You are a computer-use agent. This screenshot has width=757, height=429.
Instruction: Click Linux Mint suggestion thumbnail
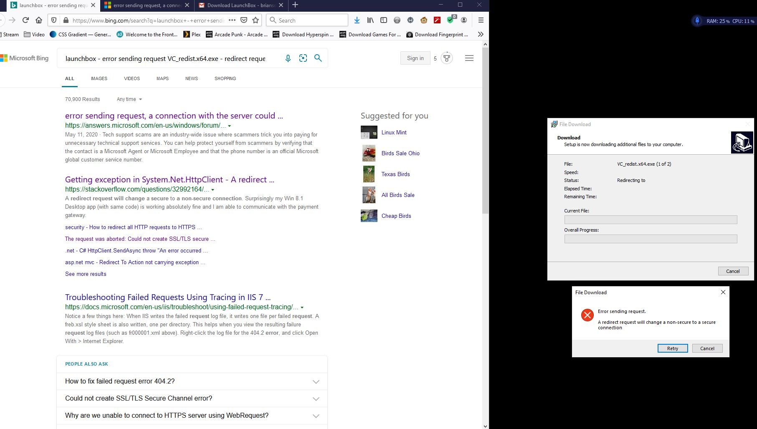pos(369,132)
